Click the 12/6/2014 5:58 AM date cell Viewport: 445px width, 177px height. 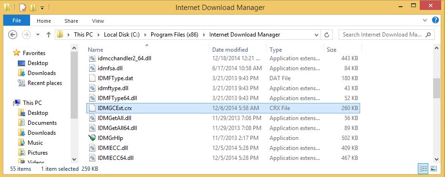coord(236,108)
